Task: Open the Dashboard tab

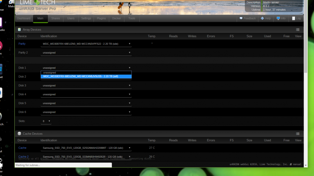Action: 24,18
